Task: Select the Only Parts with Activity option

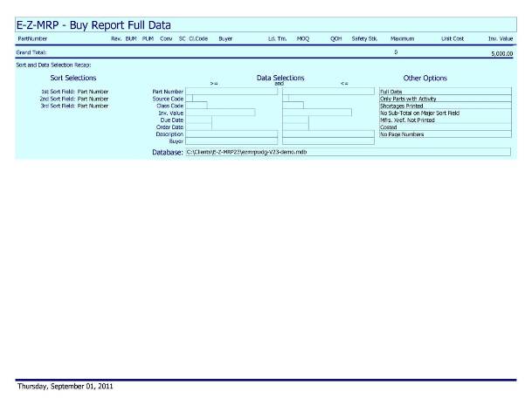Action: (x=444, y=99)
